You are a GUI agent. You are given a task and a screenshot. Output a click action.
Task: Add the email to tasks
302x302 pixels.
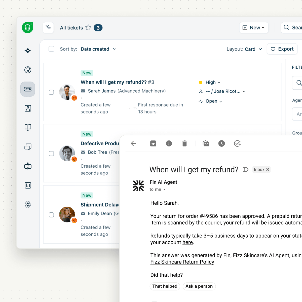tap(238, 143)
